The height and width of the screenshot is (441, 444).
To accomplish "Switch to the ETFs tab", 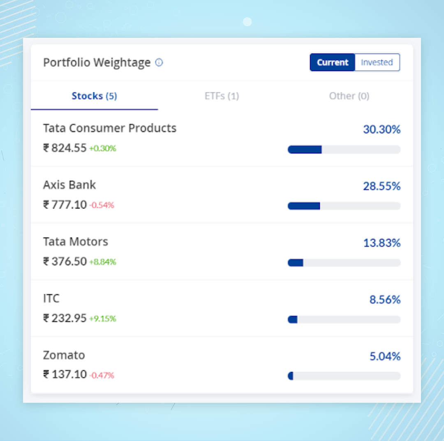I will click(x=222, y=96).
